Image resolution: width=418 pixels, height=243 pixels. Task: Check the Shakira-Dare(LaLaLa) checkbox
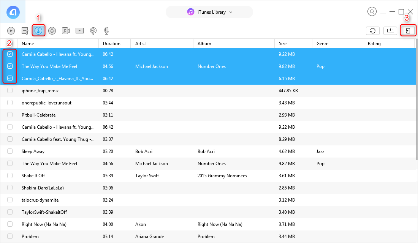click(x=10, y=188)
